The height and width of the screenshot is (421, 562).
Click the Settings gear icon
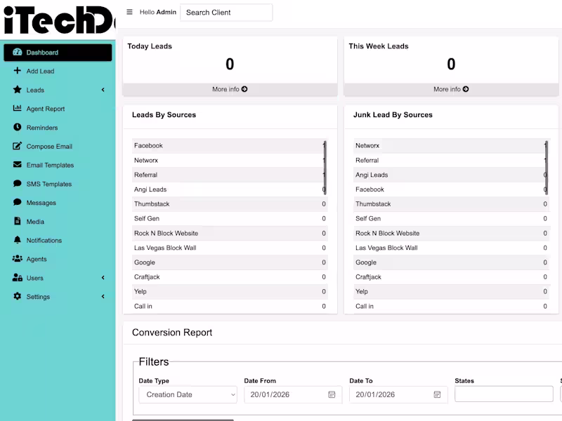click(17, 296)
